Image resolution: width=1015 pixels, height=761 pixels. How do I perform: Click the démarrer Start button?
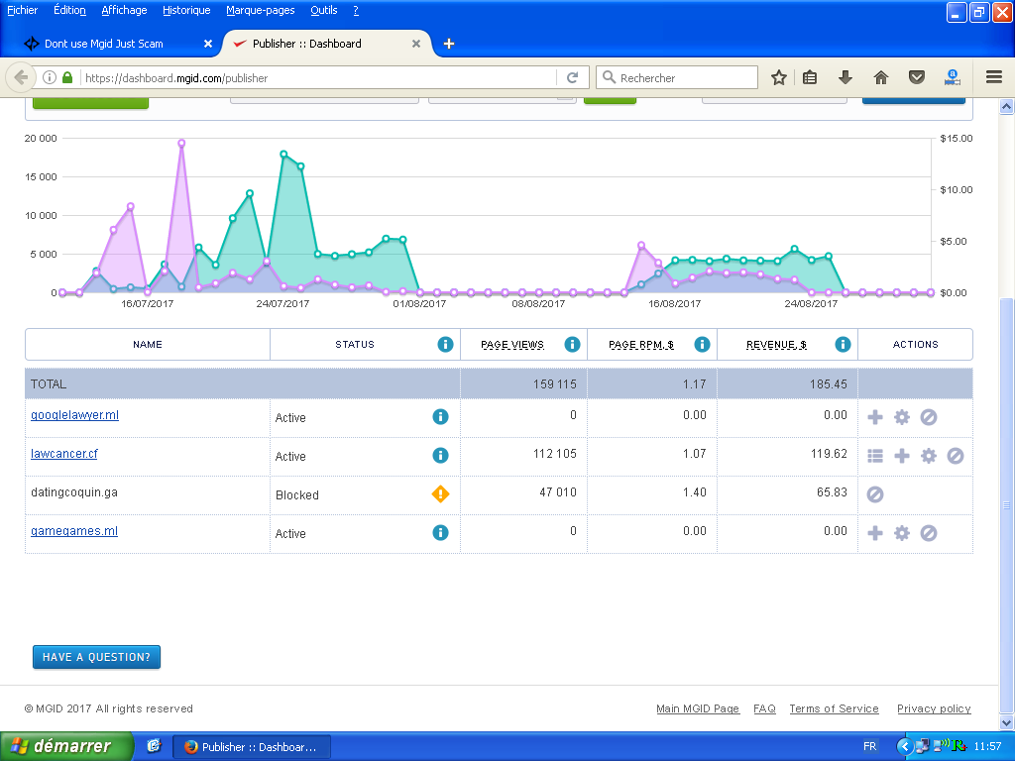pos(67,746)
